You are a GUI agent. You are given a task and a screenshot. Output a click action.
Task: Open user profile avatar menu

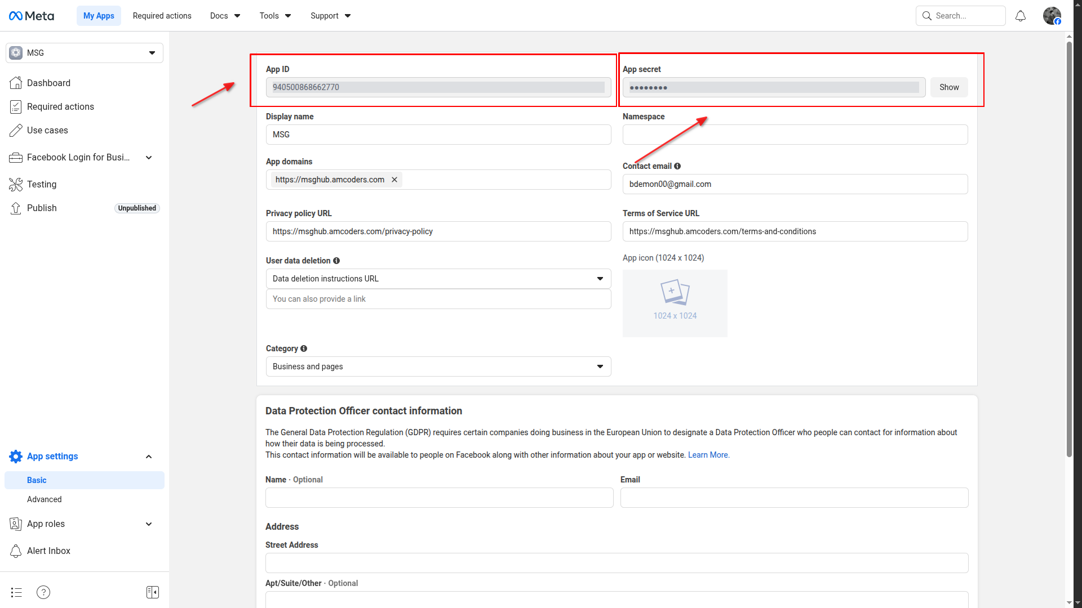(1052, 16)
